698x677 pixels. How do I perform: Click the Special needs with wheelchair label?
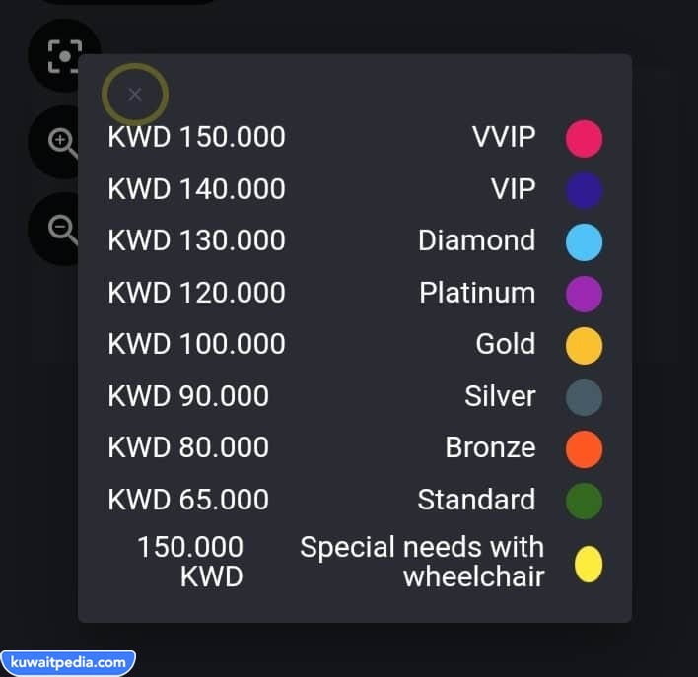[422, 562]
